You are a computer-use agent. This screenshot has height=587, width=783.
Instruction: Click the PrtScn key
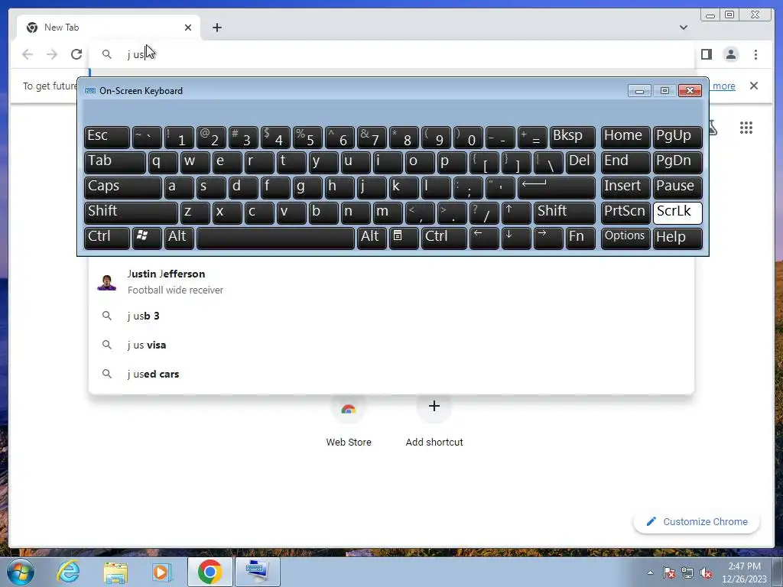(625, 212)
